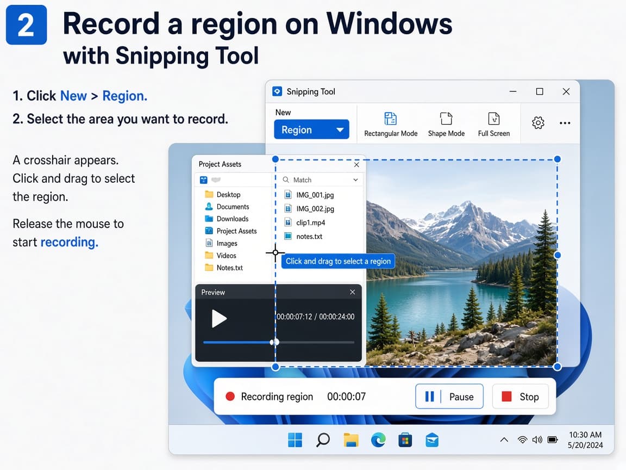The width and height of the screenshot is (626, 470).
Task: Stop the region recording
Action: coord(520,397)
